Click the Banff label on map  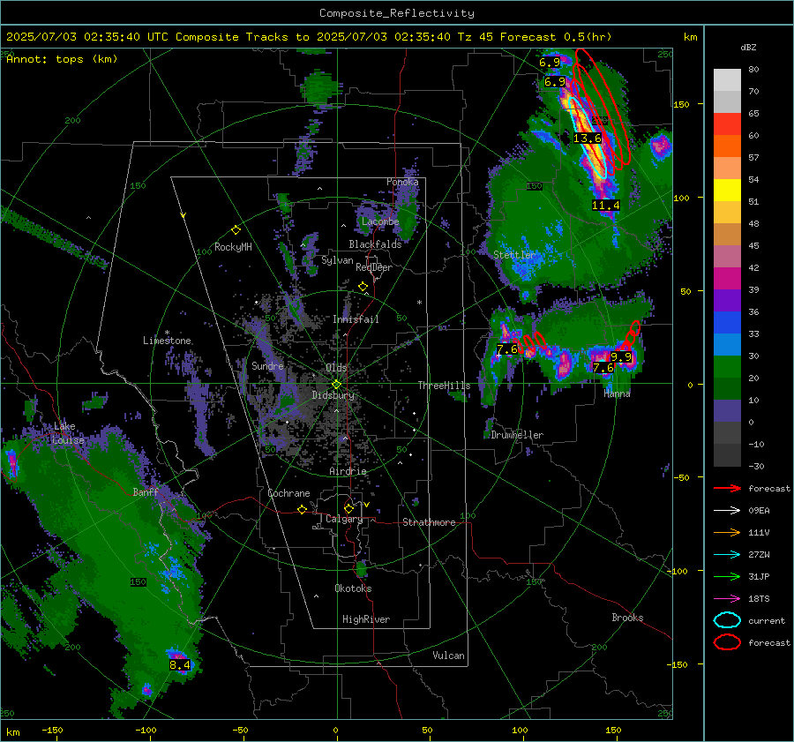(x=146, y=492)
